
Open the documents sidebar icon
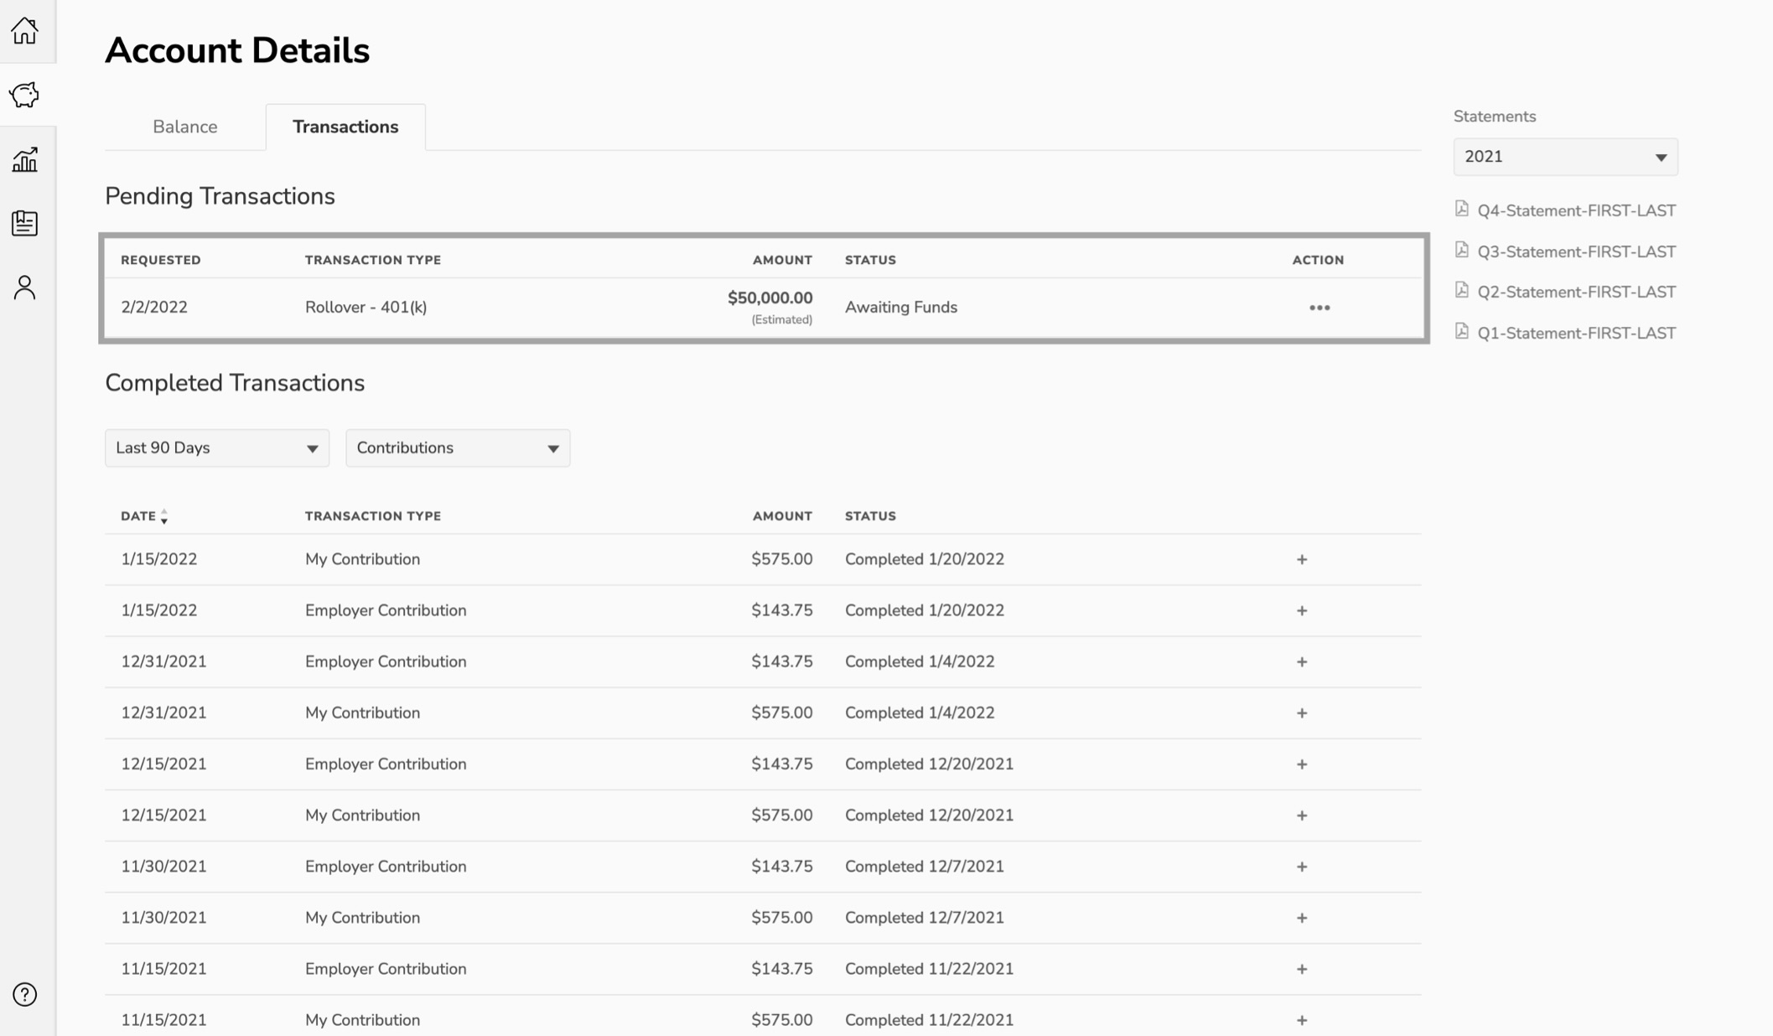(x=25, y=223)
